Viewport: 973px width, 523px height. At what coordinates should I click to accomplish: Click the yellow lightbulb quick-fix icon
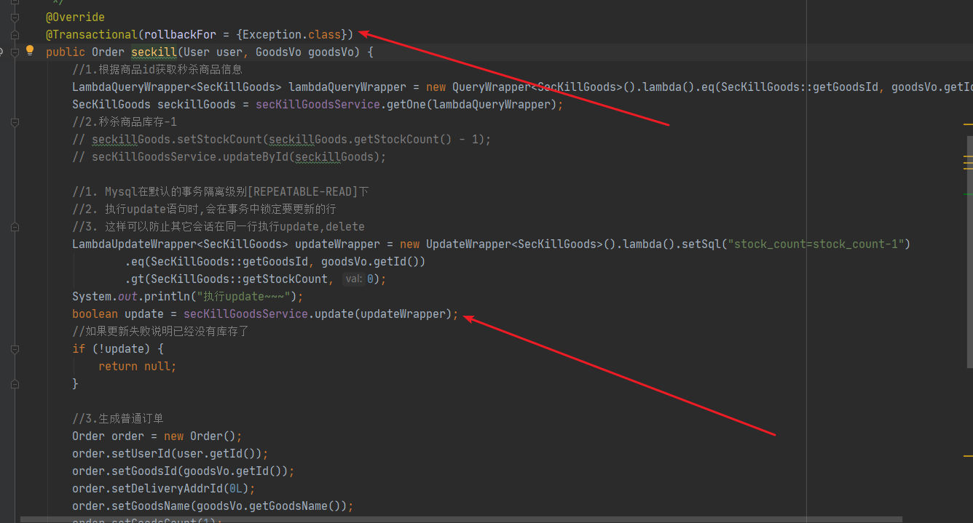[30, 51]
